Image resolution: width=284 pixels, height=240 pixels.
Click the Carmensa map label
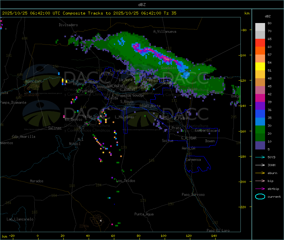[x=193, y=160]
